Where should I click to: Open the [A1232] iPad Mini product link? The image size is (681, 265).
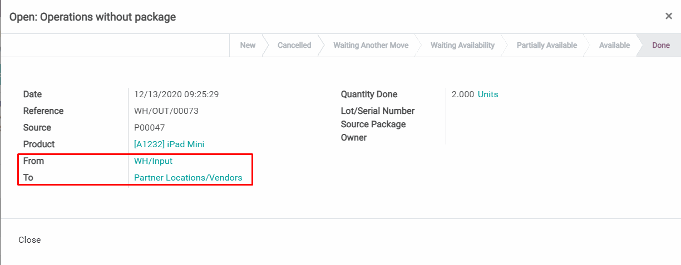169,144
